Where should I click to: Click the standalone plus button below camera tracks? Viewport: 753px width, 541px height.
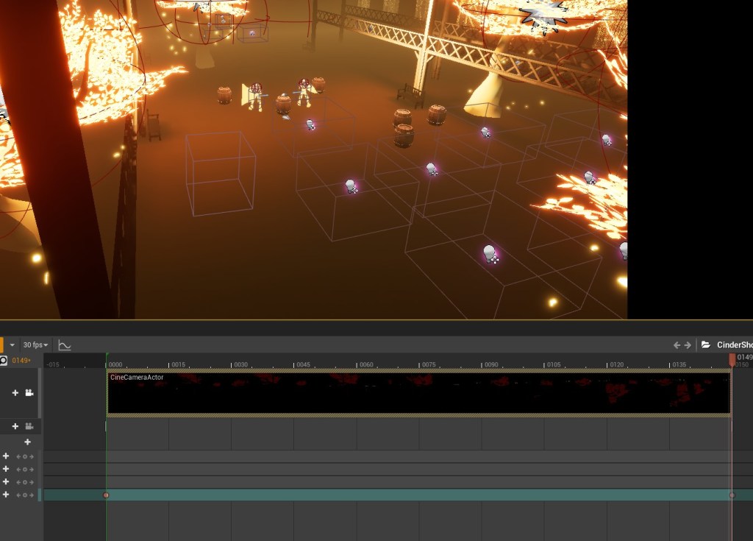pyautogui.click(x=27, y=442)
